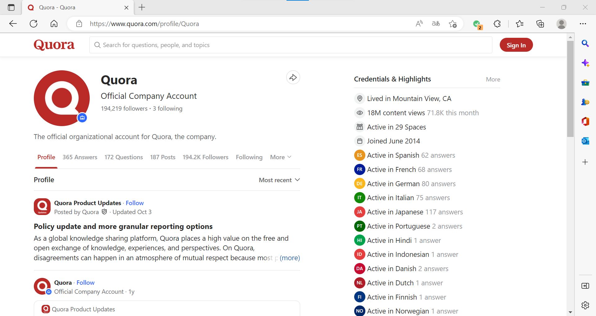Viewport: 596px width, 316px height.
Task: Open the 187 Posts tab
Action: [163, 157]
